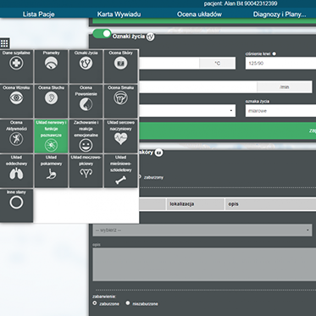The height and width of the screenshot is (316, 316).
Task: Open the Układ sercowo naczyniowy heart tile
Action: coord(120,136)
